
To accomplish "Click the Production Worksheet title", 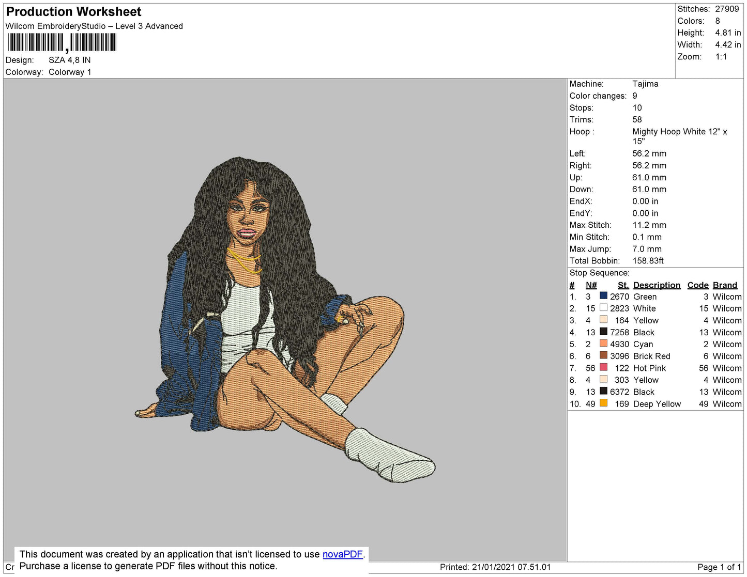I will pos(73,11).
